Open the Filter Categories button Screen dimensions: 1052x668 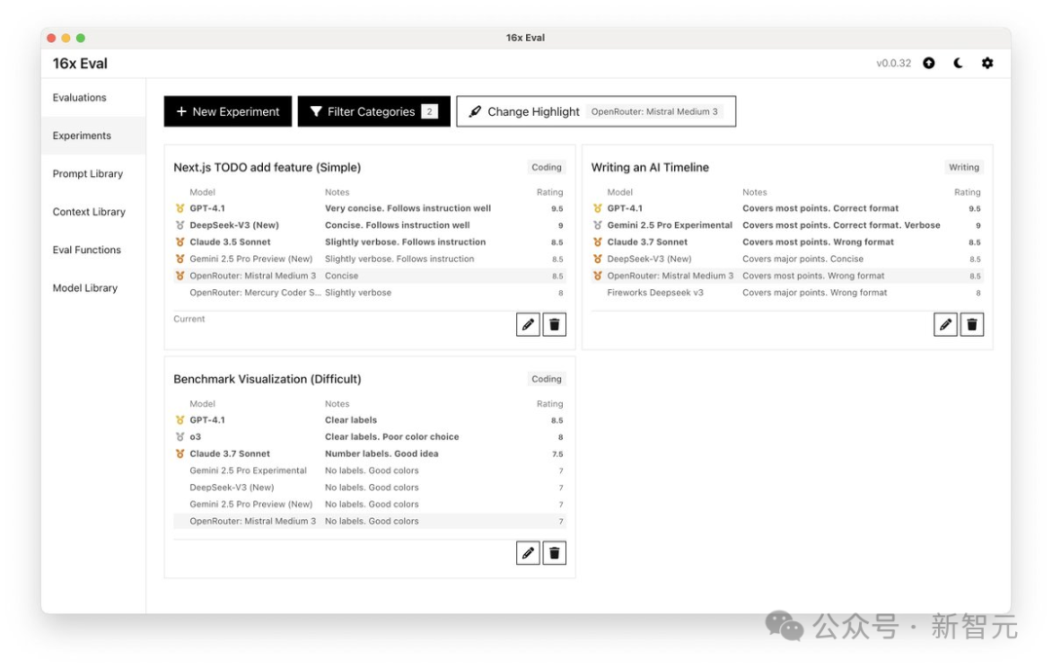pyautogui.click(x=374, y=111)
